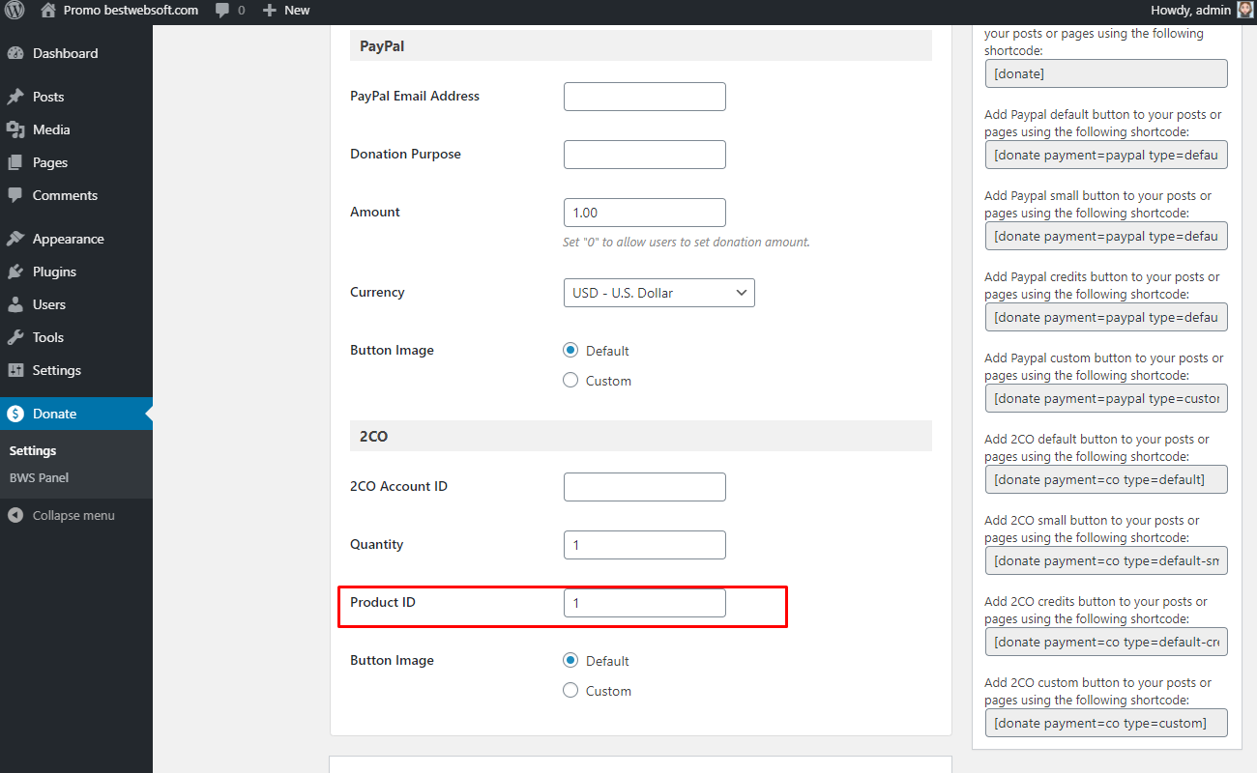Click the Donate dollar icon
Screen dimensions: 1257x773
pos(15,414)
